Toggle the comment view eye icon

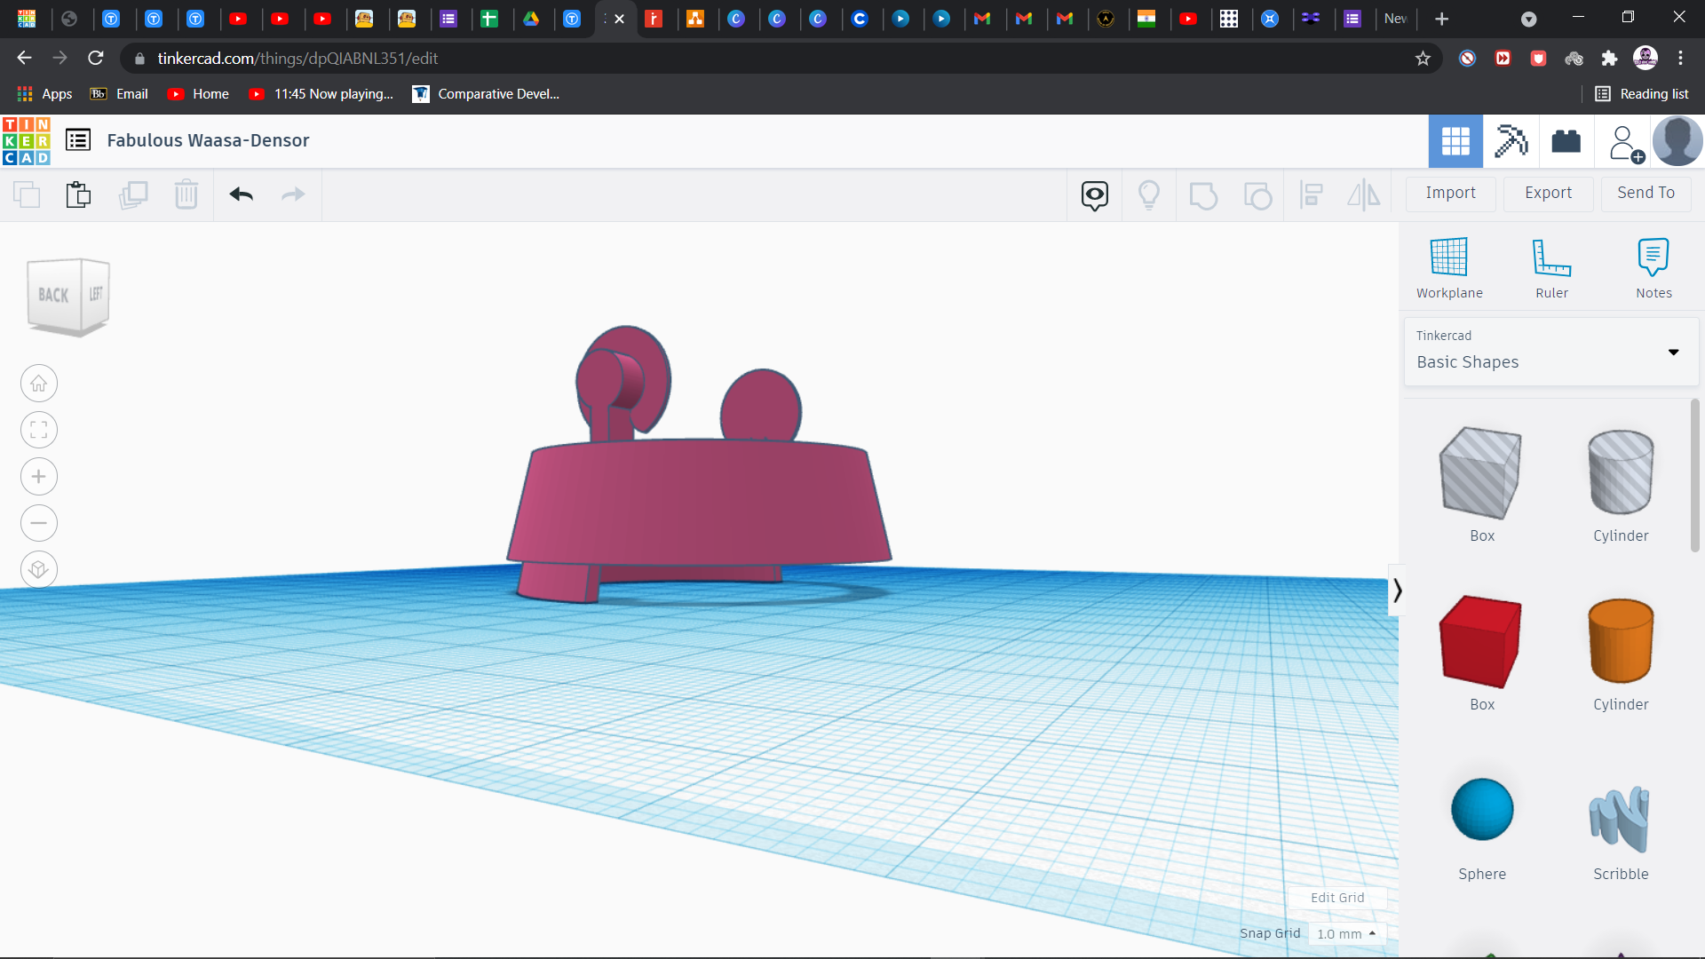click(1093, 194)
